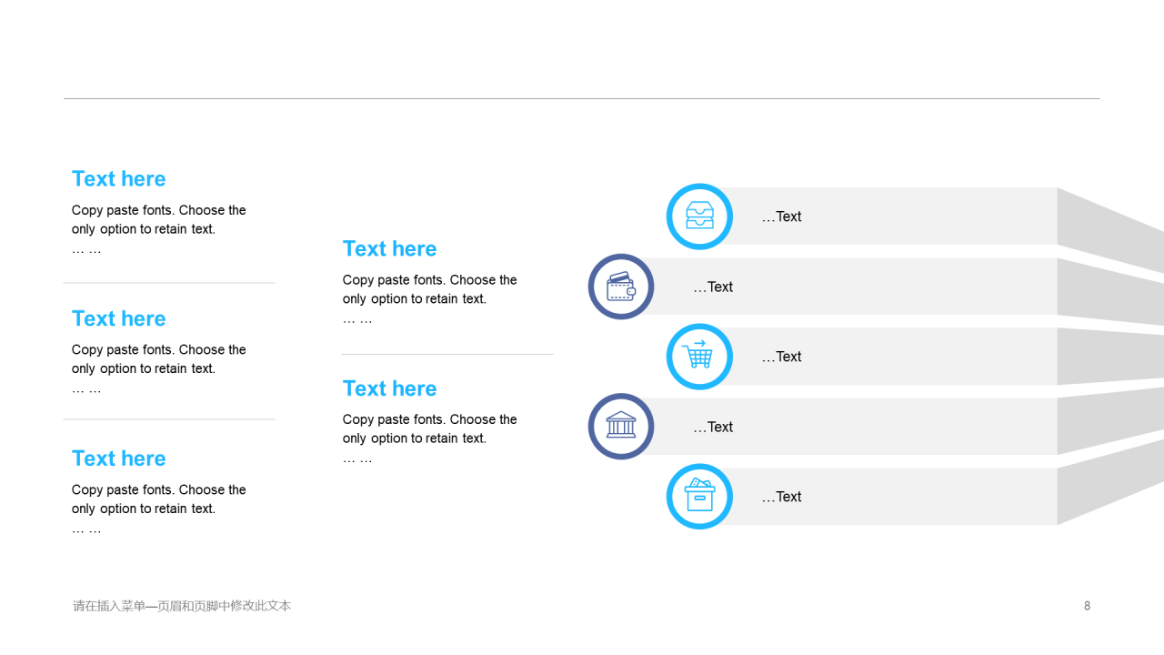
Task: Click the second left-column 'Text here' heading
Action: pos(119,318)
